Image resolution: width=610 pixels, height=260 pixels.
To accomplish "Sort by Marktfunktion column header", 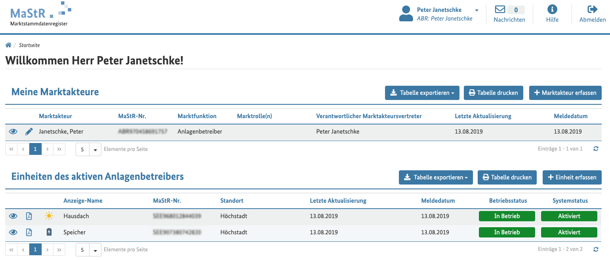I will pos(197,116).
